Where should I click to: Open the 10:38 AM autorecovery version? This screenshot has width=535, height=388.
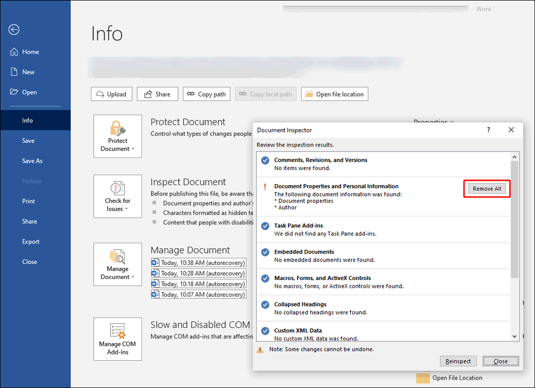click(x=199, y=263)
